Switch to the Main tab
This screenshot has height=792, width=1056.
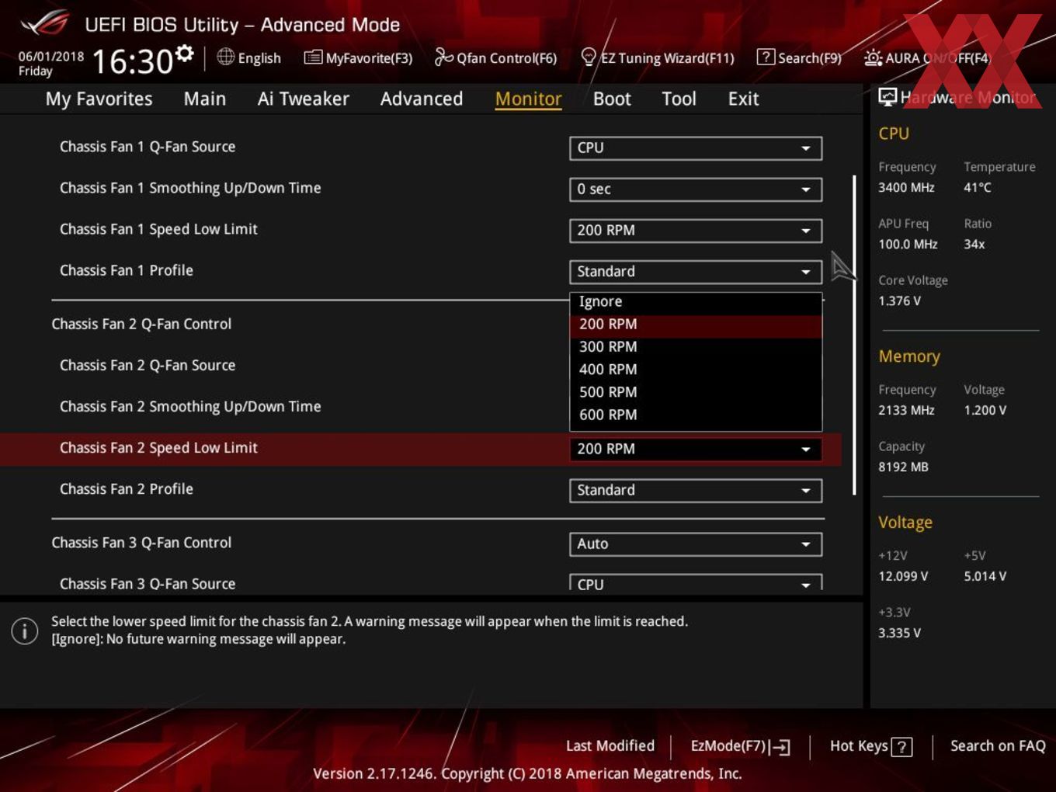tap(205, 99)
